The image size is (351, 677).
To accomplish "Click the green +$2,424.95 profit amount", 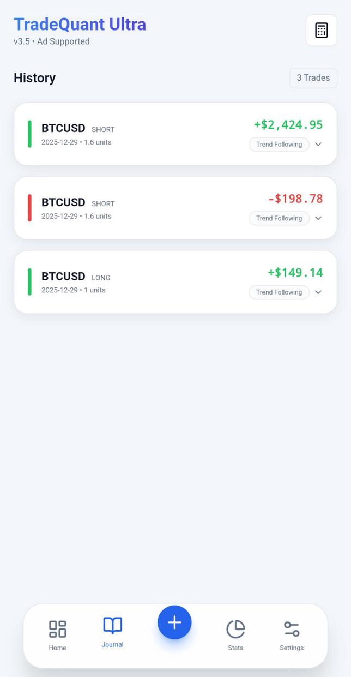I will click(x=288, y=124).
